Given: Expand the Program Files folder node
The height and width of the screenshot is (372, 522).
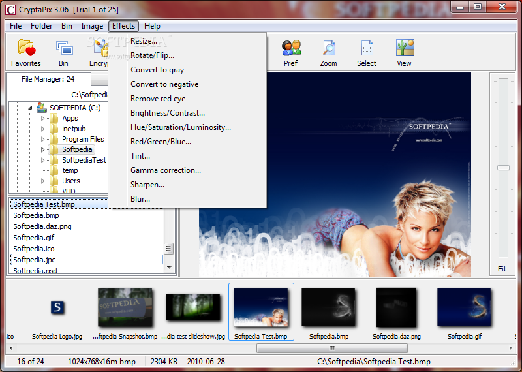Looking at the screenshot, I should tap(42, 139).
